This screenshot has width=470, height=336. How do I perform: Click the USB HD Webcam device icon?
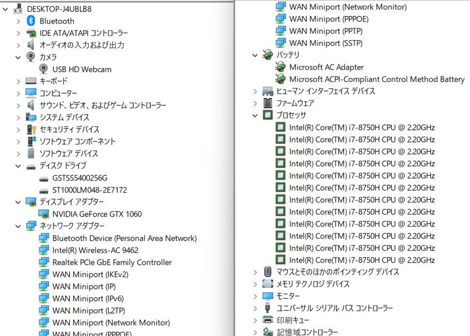pos(43,69)
